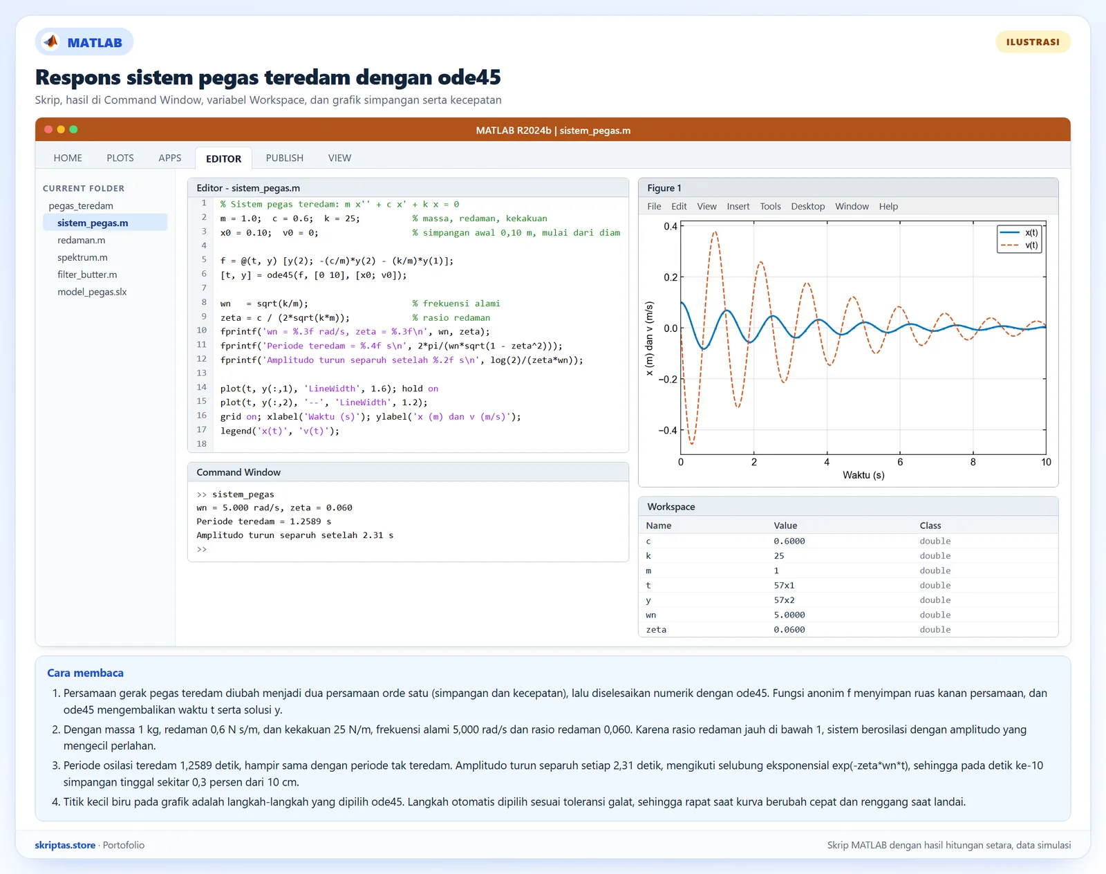Open the Figure 1 Edit menu
Viewport: 1106px width, 874px height.
click(679, 207)
